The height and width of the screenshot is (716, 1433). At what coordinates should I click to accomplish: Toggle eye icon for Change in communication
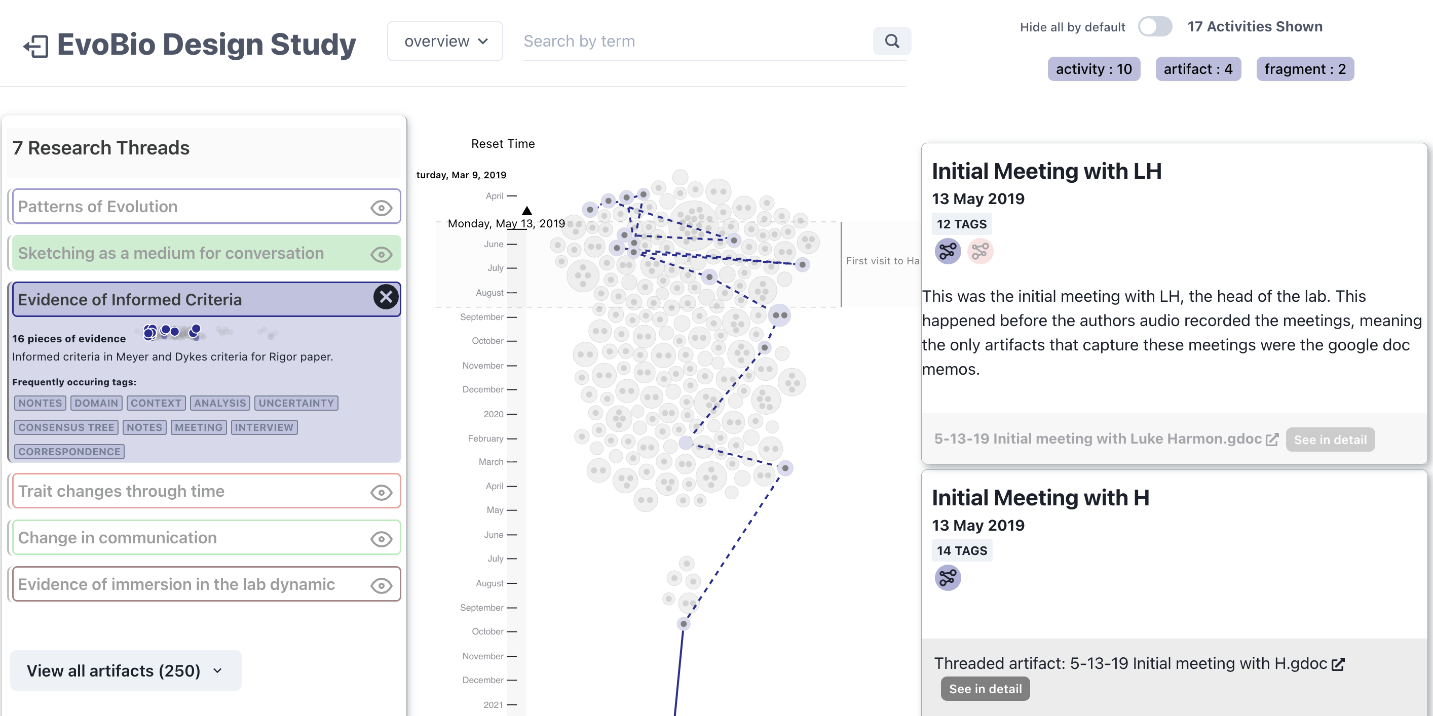(381, 539)
